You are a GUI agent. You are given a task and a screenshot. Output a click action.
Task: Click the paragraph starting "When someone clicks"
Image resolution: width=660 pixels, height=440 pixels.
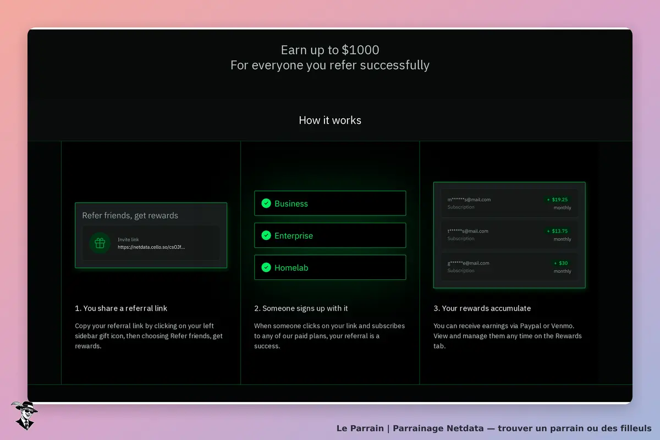point(329,336)
